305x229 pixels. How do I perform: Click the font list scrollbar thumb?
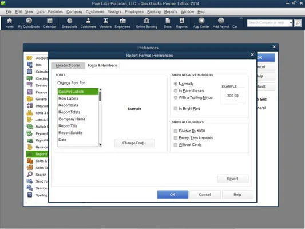100,96
